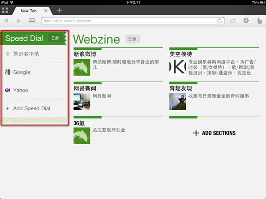Viewport: 266px width, 199px height.
Task: Open settings via the gear icon
Action: tap(246, 21)
